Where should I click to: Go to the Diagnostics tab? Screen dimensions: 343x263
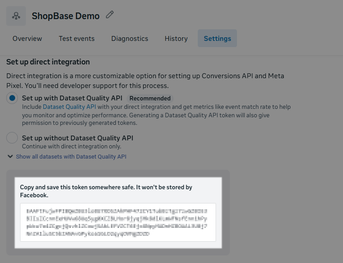(130, 39)
